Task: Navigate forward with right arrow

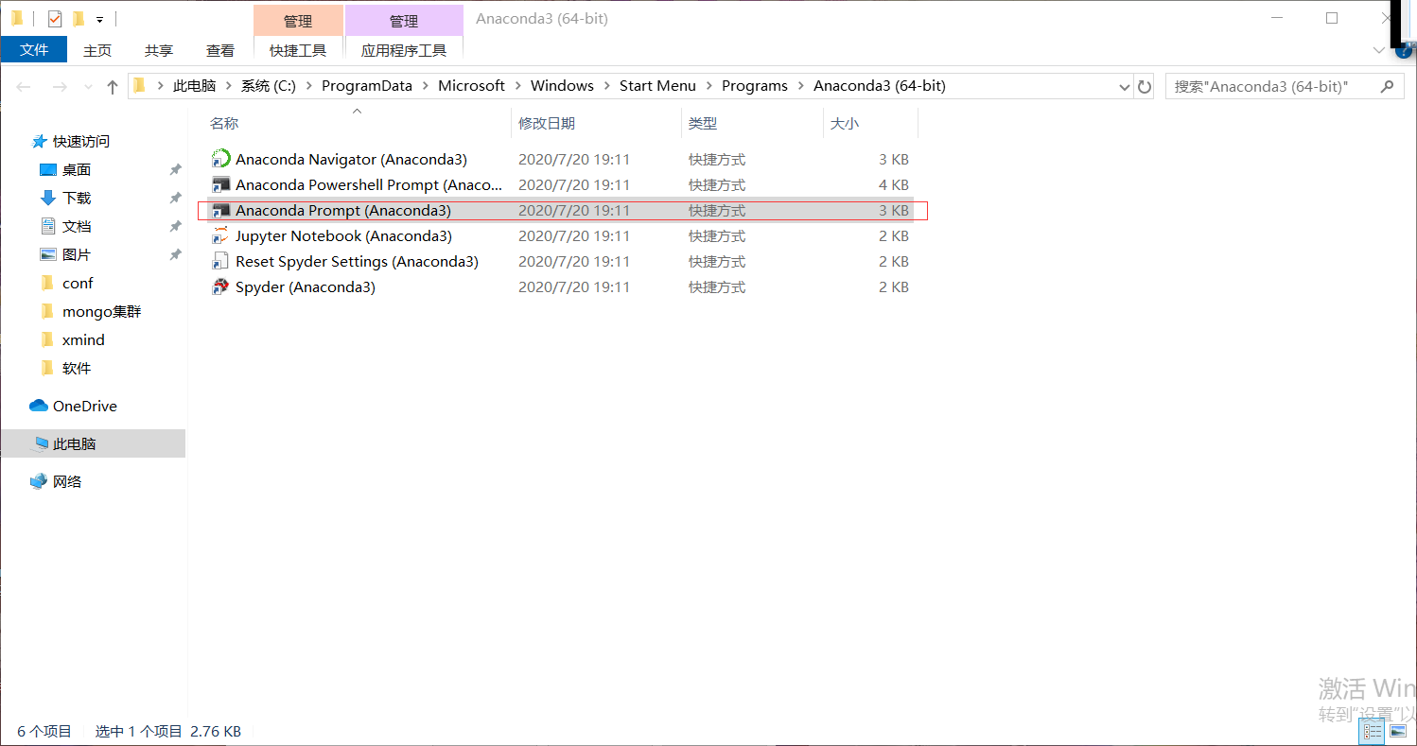Action: (60, 87)
